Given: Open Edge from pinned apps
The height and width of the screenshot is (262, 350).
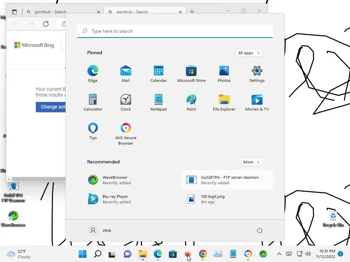Looking at the screenshot, I should coord(93,74).
